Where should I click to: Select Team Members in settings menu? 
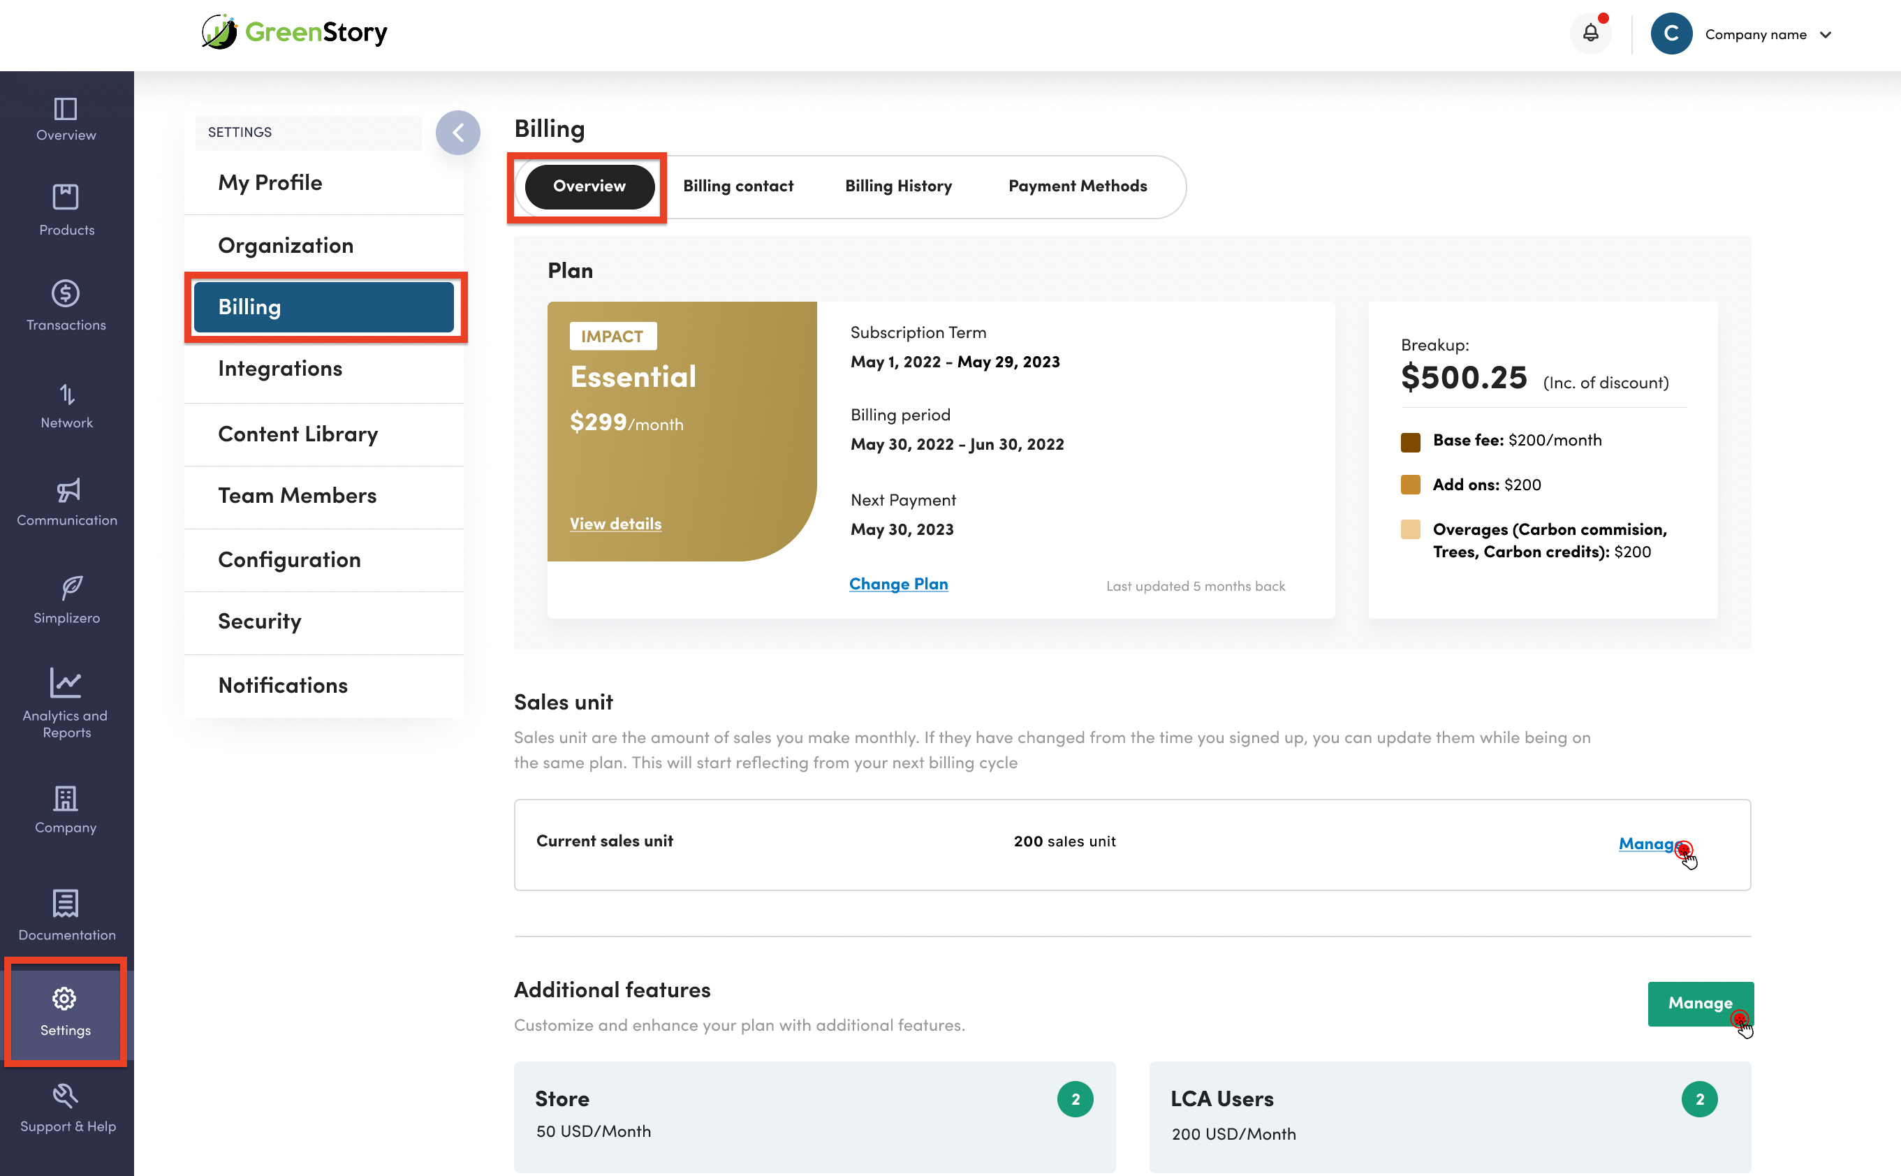(x=297, y=495)
